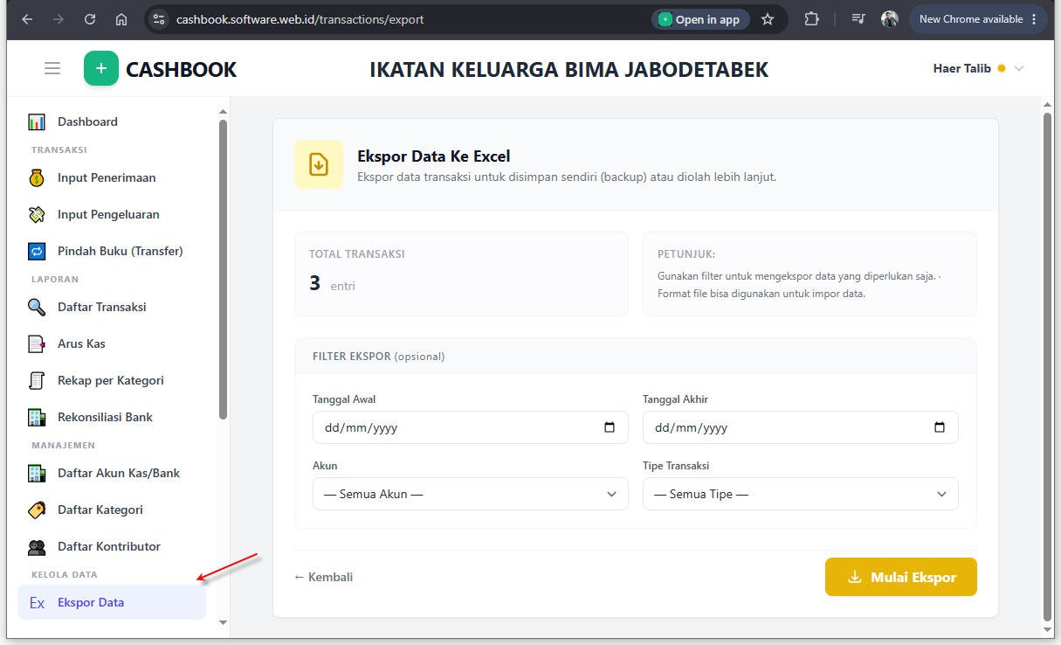Click the Haer Talib user name
This screenshot has width=1061, height=645.
[961, 68]
